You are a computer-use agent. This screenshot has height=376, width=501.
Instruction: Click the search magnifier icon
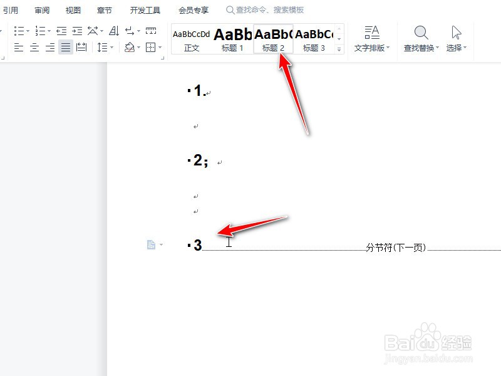(230, 10)
